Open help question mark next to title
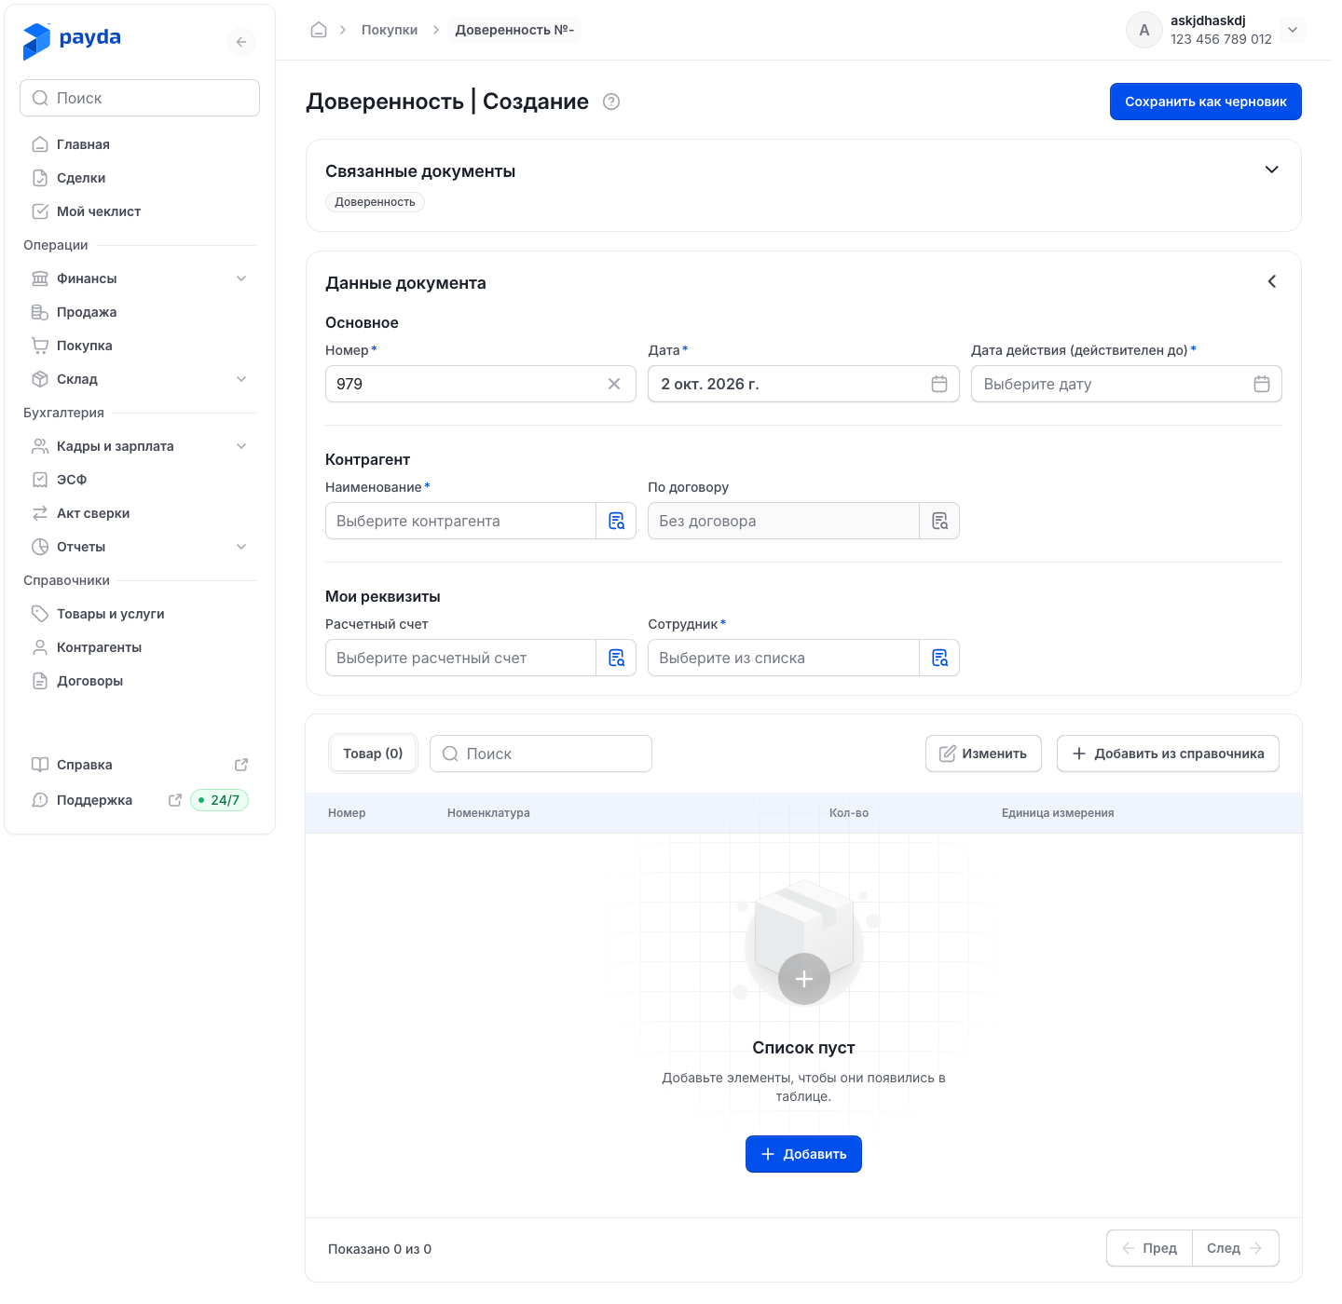Image resolution: width=1342 pixels, height=1304 pixels. 611,102
